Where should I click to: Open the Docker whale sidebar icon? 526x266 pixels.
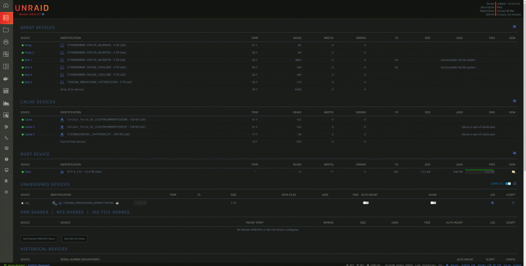tap(6, 79)
